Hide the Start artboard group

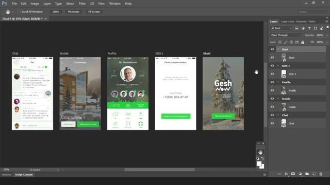(272, 49)
